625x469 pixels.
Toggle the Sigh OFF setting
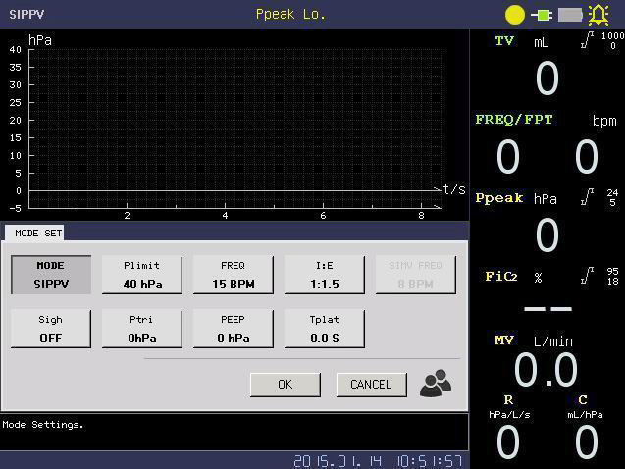click(51, 329)
